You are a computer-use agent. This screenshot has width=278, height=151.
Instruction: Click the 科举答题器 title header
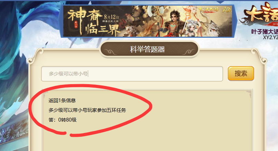pyautogui.click(x=148, y=49)
